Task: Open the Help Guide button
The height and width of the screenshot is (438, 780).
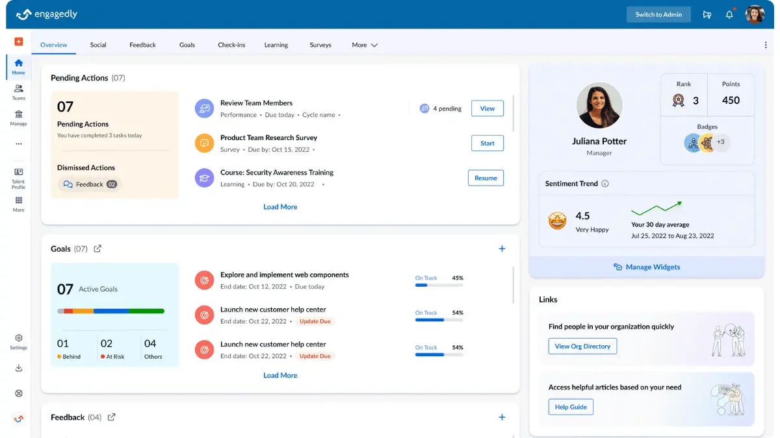Action: coord(571,407)
